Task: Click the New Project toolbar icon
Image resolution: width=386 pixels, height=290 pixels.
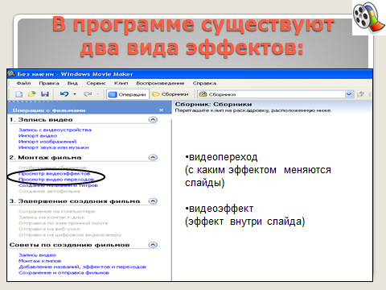Action: pos(19,94)
